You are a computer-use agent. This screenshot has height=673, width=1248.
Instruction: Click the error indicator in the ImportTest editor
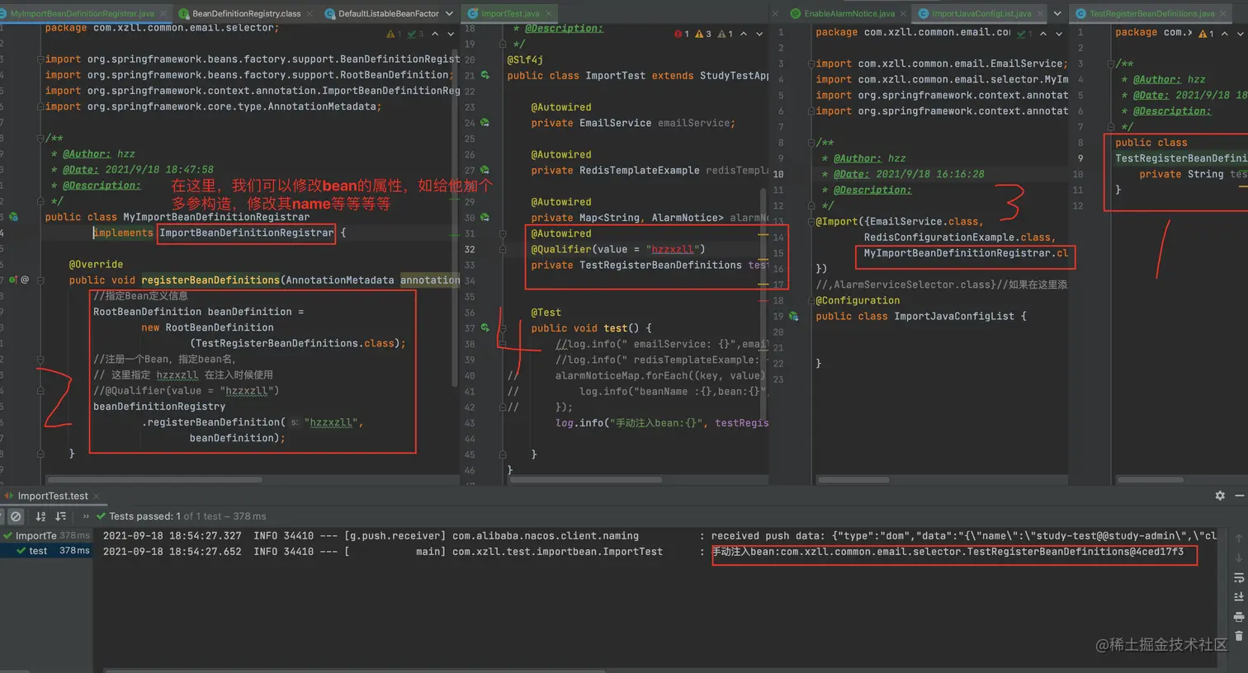coord(682,34)
